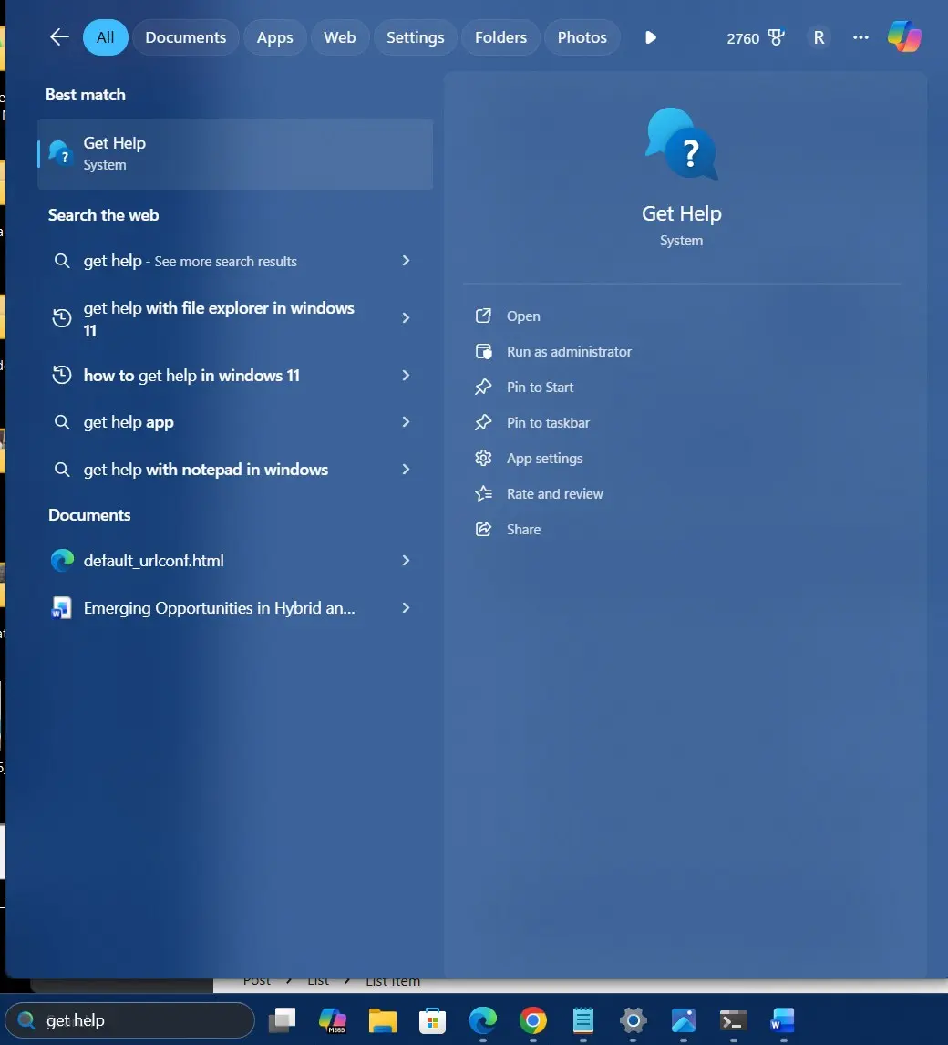Choose Run as administrator
Screen dimensions: 948x1045
569,351
